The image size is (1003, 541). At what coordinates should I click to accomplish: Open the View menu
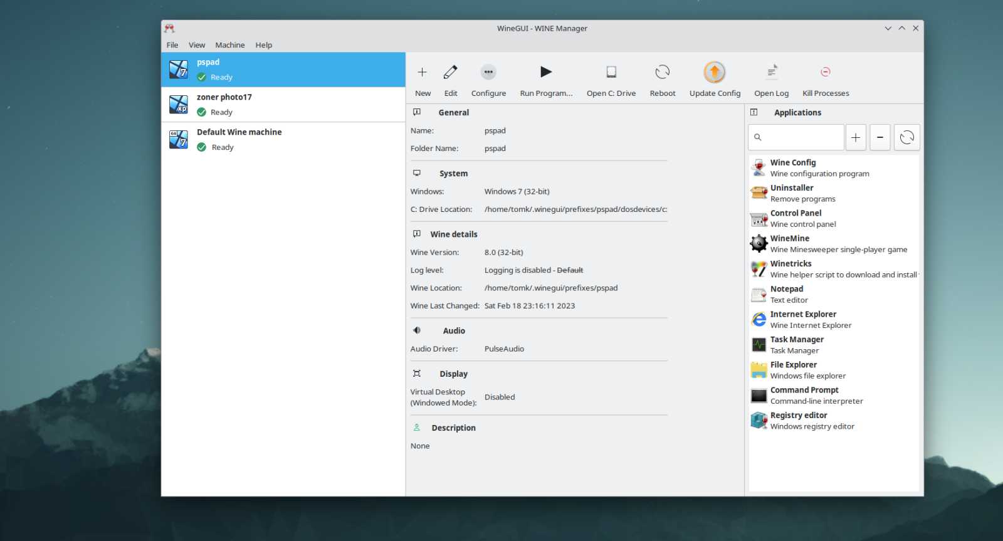click(197, 45)
